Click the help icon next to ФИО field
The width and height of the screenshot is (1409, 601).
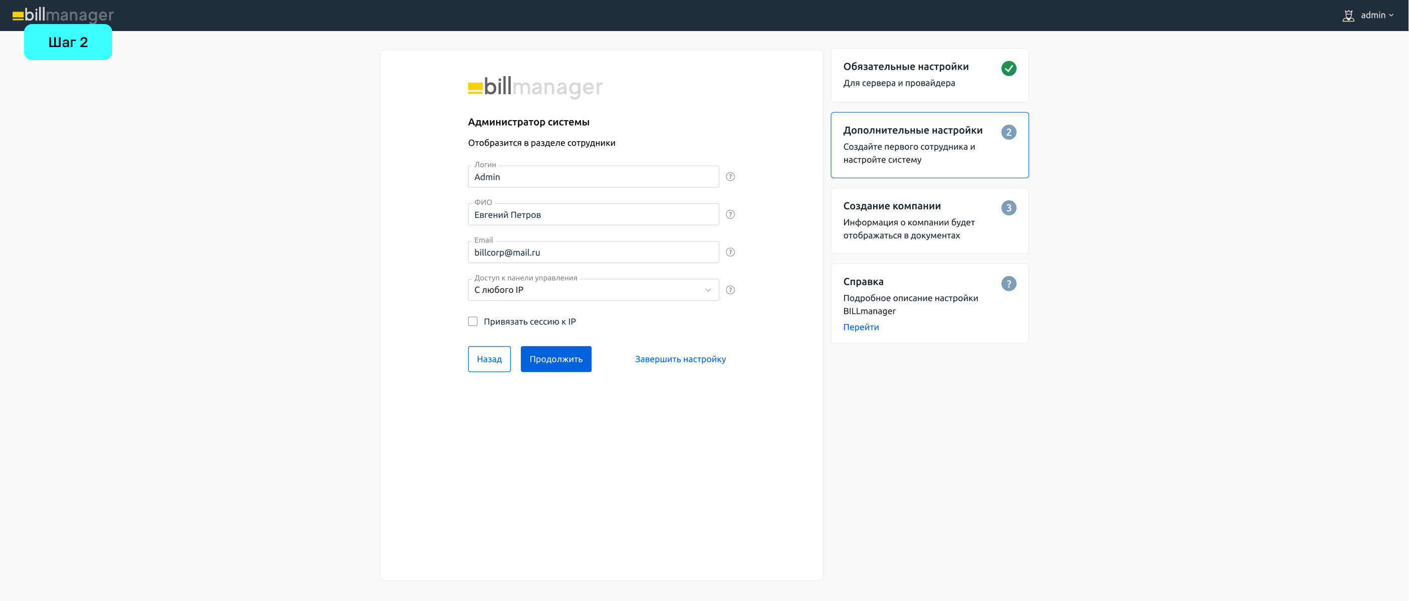tap(730, 214)
